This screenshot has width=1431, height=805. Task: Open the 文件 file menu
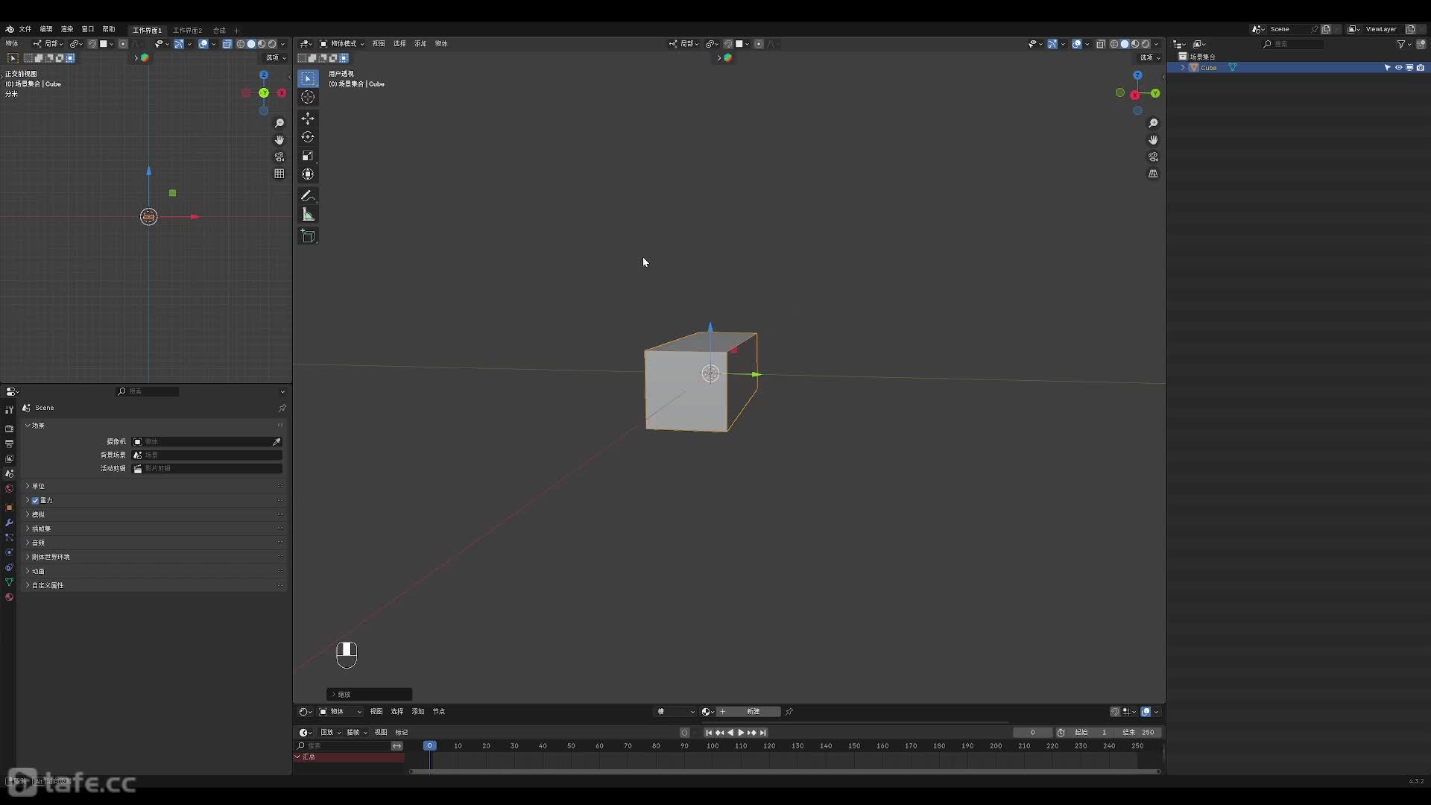pyautogui.click(x=25, y=29)
